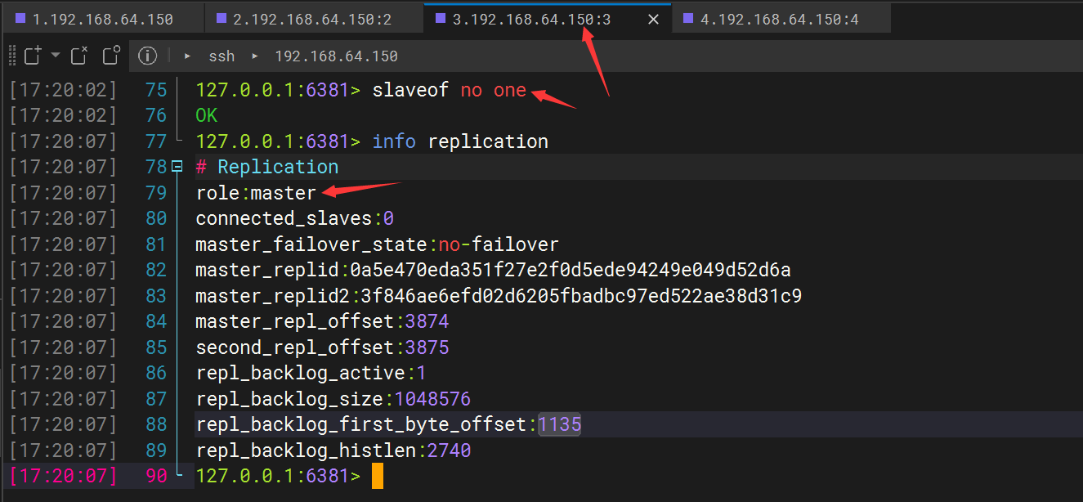
Task: Click the highlighted value 1135
Action: 560,424
